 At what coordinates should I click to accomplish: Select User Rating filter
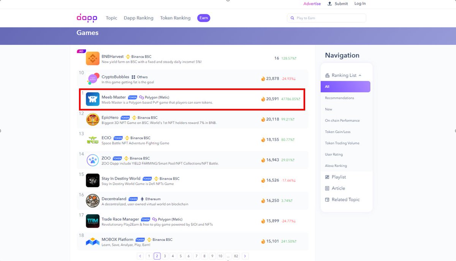[334, 155]
